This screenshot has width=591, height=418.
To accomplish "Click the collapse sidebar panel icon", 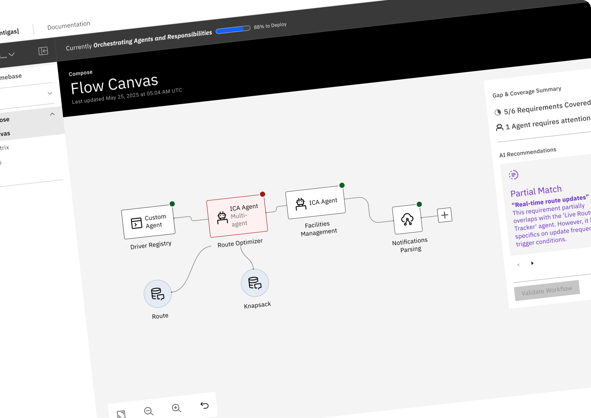I will tap(43, 51).
